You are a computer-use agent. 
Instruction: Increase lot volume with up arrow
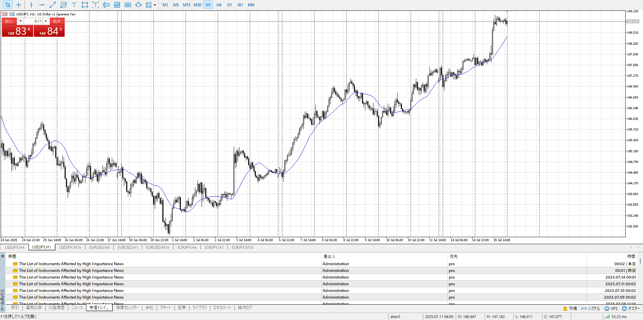click(x=46, y=21)
